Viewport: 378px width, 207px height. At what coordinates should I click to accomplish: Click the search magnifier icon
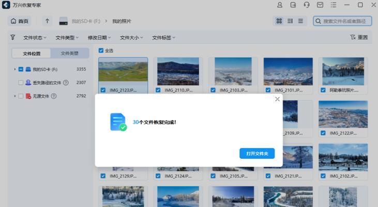pyautogui.click(x=318, y=21)
